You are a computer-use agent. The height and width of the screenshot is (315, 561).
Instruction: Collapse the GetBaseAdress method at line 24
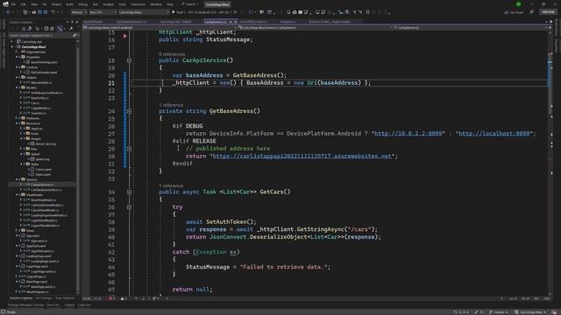129,111
